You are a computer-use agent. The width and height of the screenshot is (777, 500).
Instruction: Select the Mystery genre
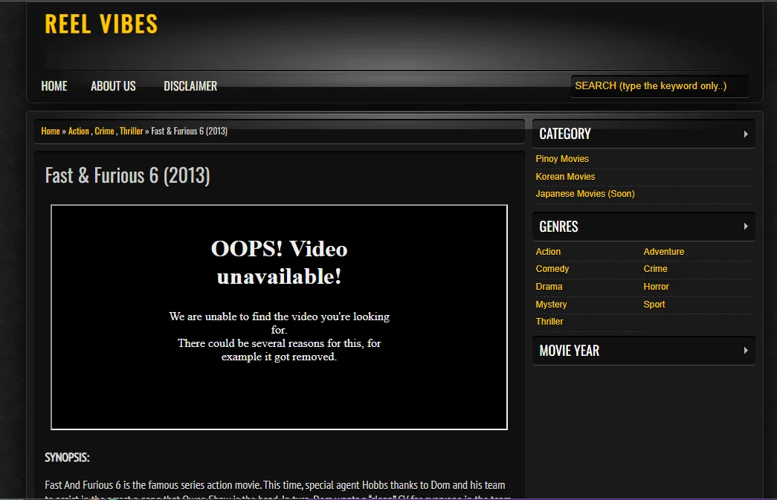pos(551,305)
